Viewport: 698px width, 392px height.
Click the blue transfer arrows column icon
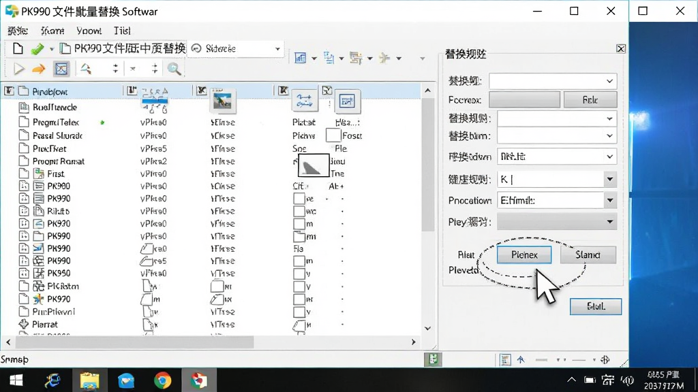305,101
